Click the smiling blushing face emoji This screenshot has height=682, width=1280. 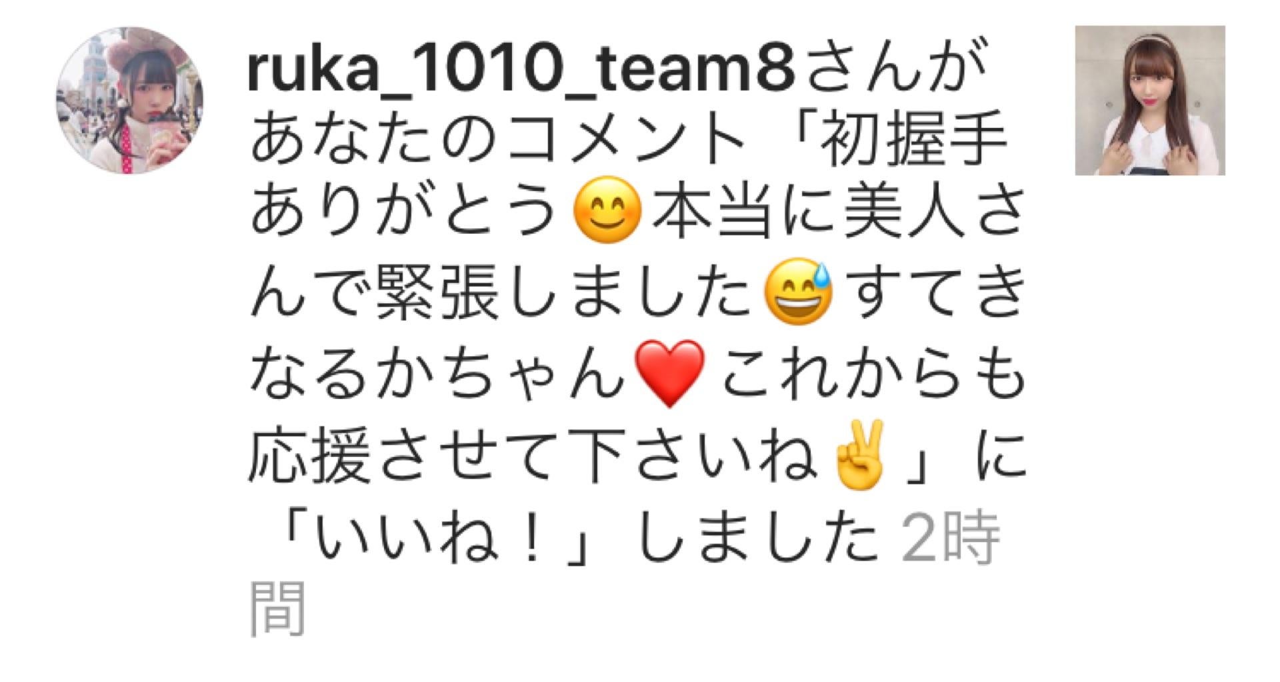(x=607, y=214)
